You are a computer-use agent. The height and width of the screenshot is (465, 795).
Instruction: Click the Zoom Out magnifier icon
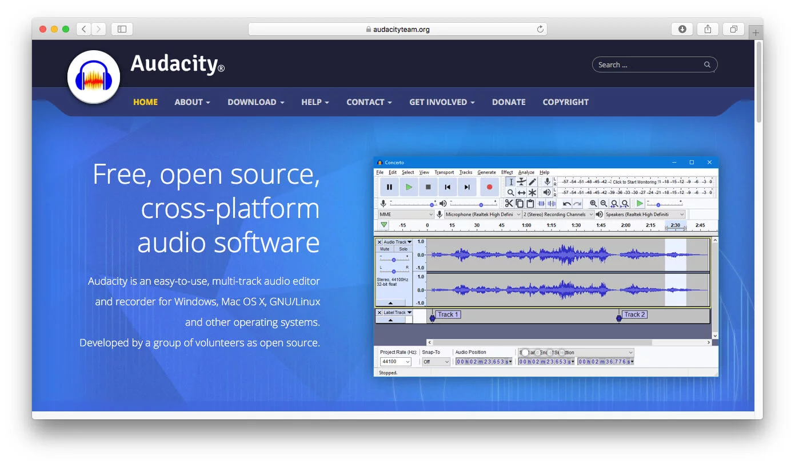coord(604,203)
